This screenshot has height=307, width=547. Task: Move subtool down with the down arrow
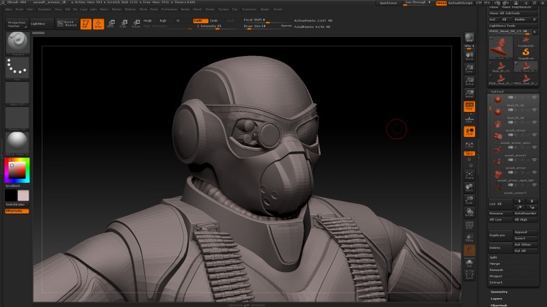532,201
